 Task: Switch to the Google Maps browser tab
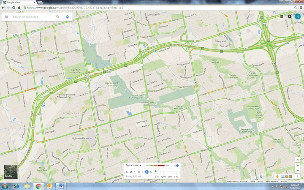pyautogui.click(x=17, y=3)
